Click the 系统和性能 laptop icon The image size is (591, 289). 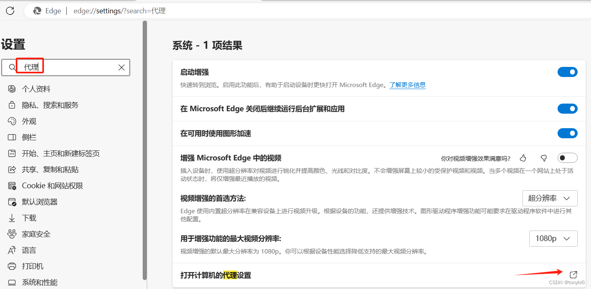(12, 282)
